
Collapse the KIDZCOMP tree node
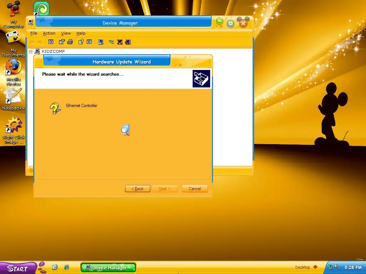pyautogui.click(x=31, y=51)
